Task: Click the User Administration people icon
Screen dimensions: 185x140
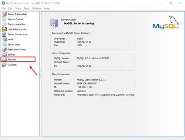Action: point(4,29)
